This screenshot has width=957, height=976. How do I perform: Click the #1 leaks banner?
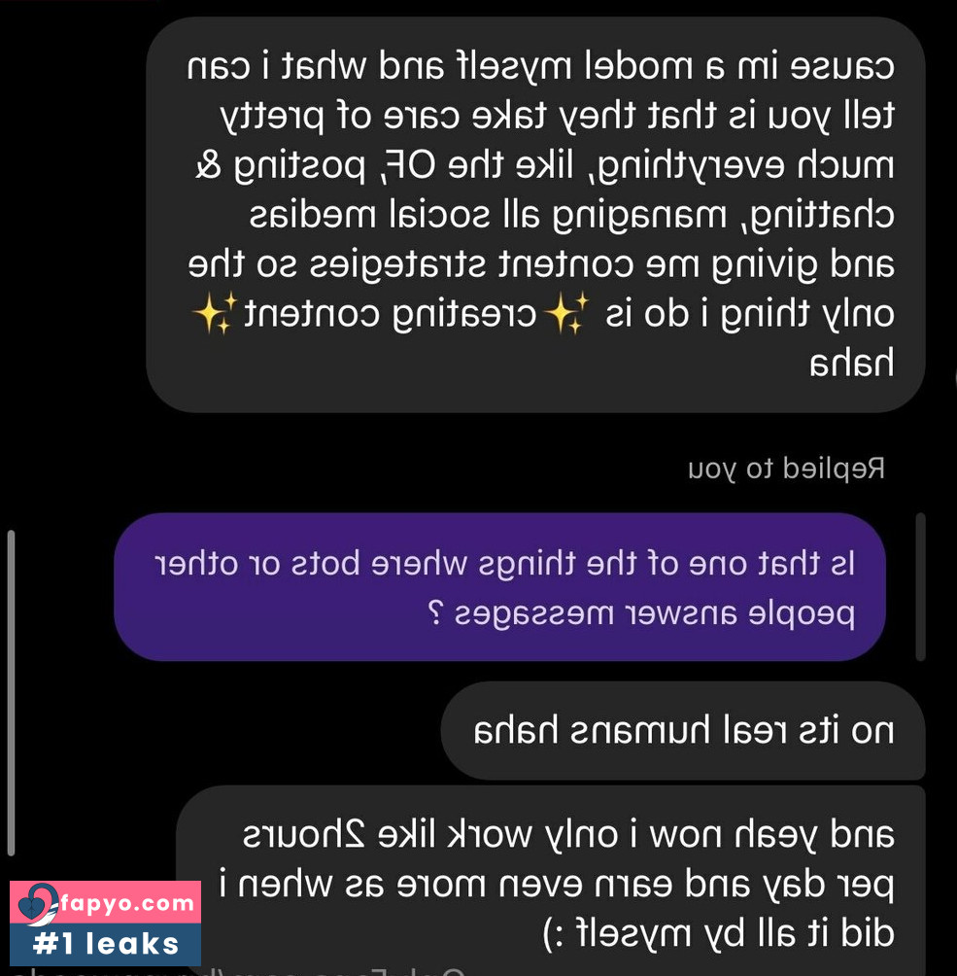(105, 944)
